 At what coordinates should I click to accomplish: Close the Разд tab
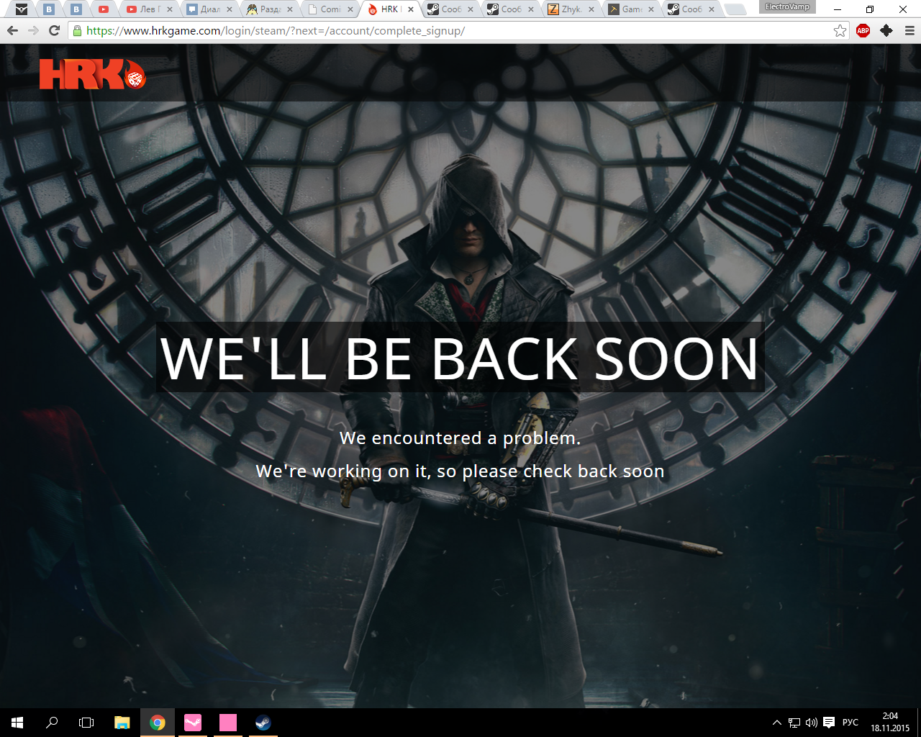[x=290, y=9]
